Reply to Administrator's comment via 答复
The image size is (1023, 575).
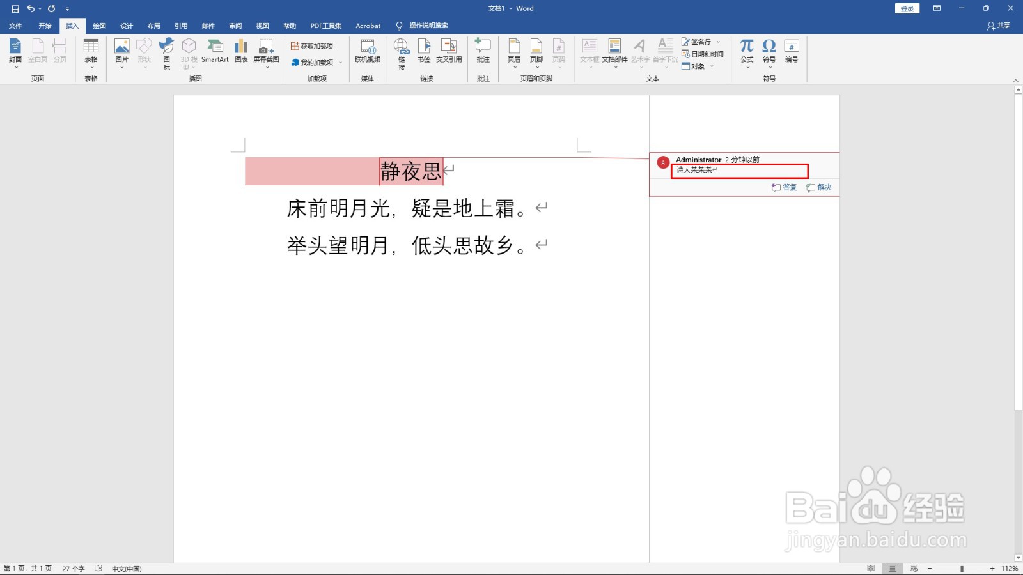click(x=785, y=187)
